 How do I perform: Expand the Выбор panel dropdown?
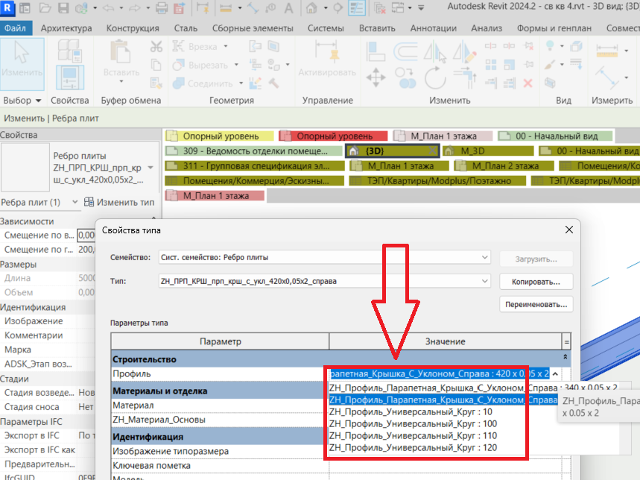pos(38,101)
